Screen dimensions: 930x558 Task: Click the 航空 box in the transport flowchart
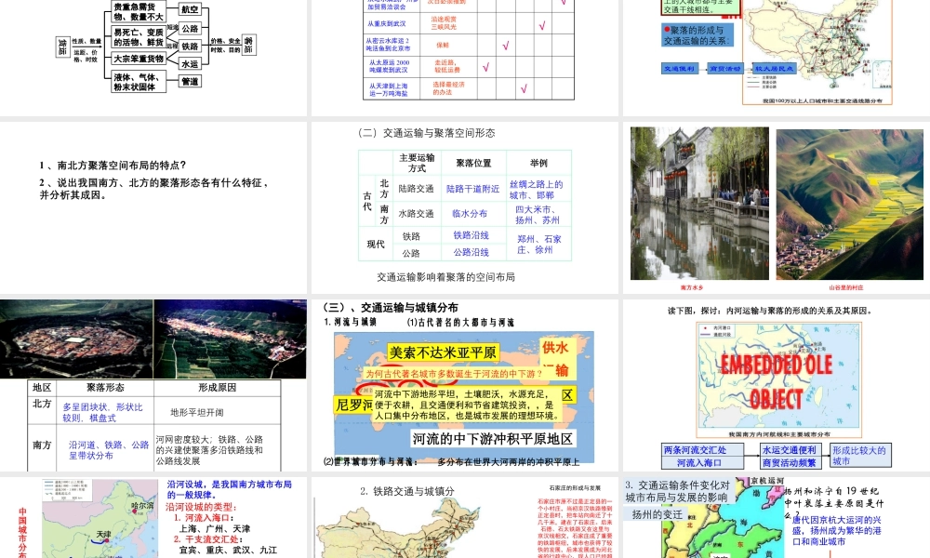click(190, 10)
